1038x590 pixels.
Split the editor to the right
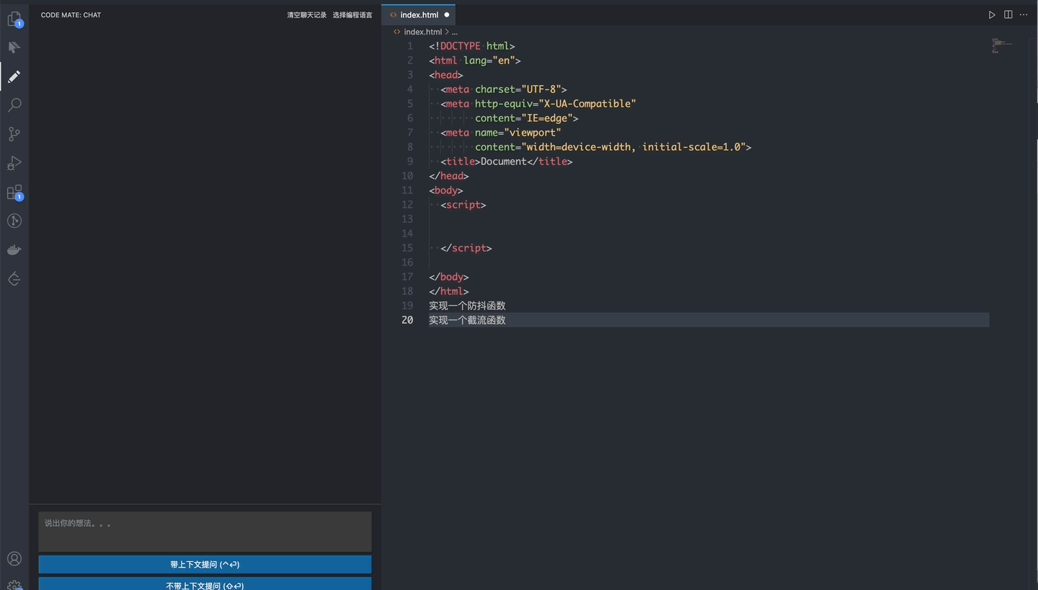pos(1008,14)
